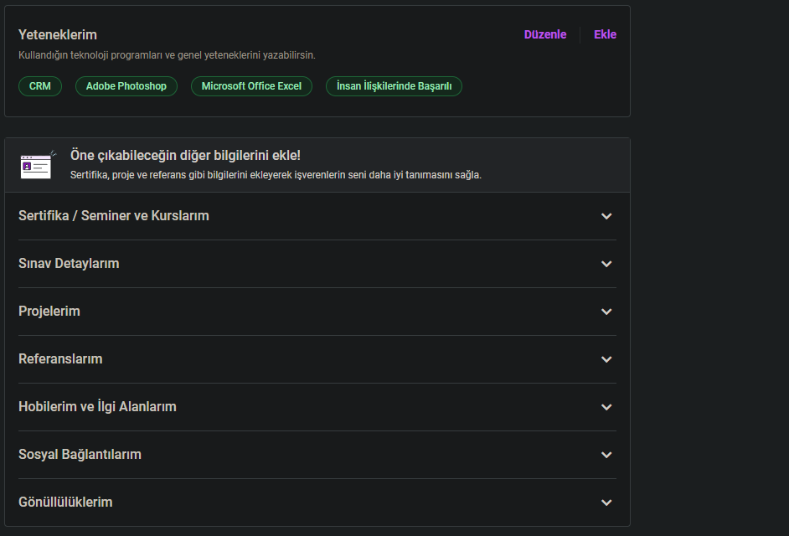Open the Projelerim section title

pyautogui.click(x=49, y=312)
